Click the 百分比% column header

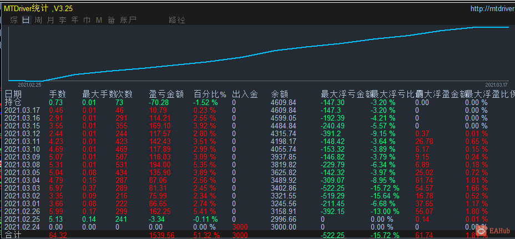(x=210, y=94)
